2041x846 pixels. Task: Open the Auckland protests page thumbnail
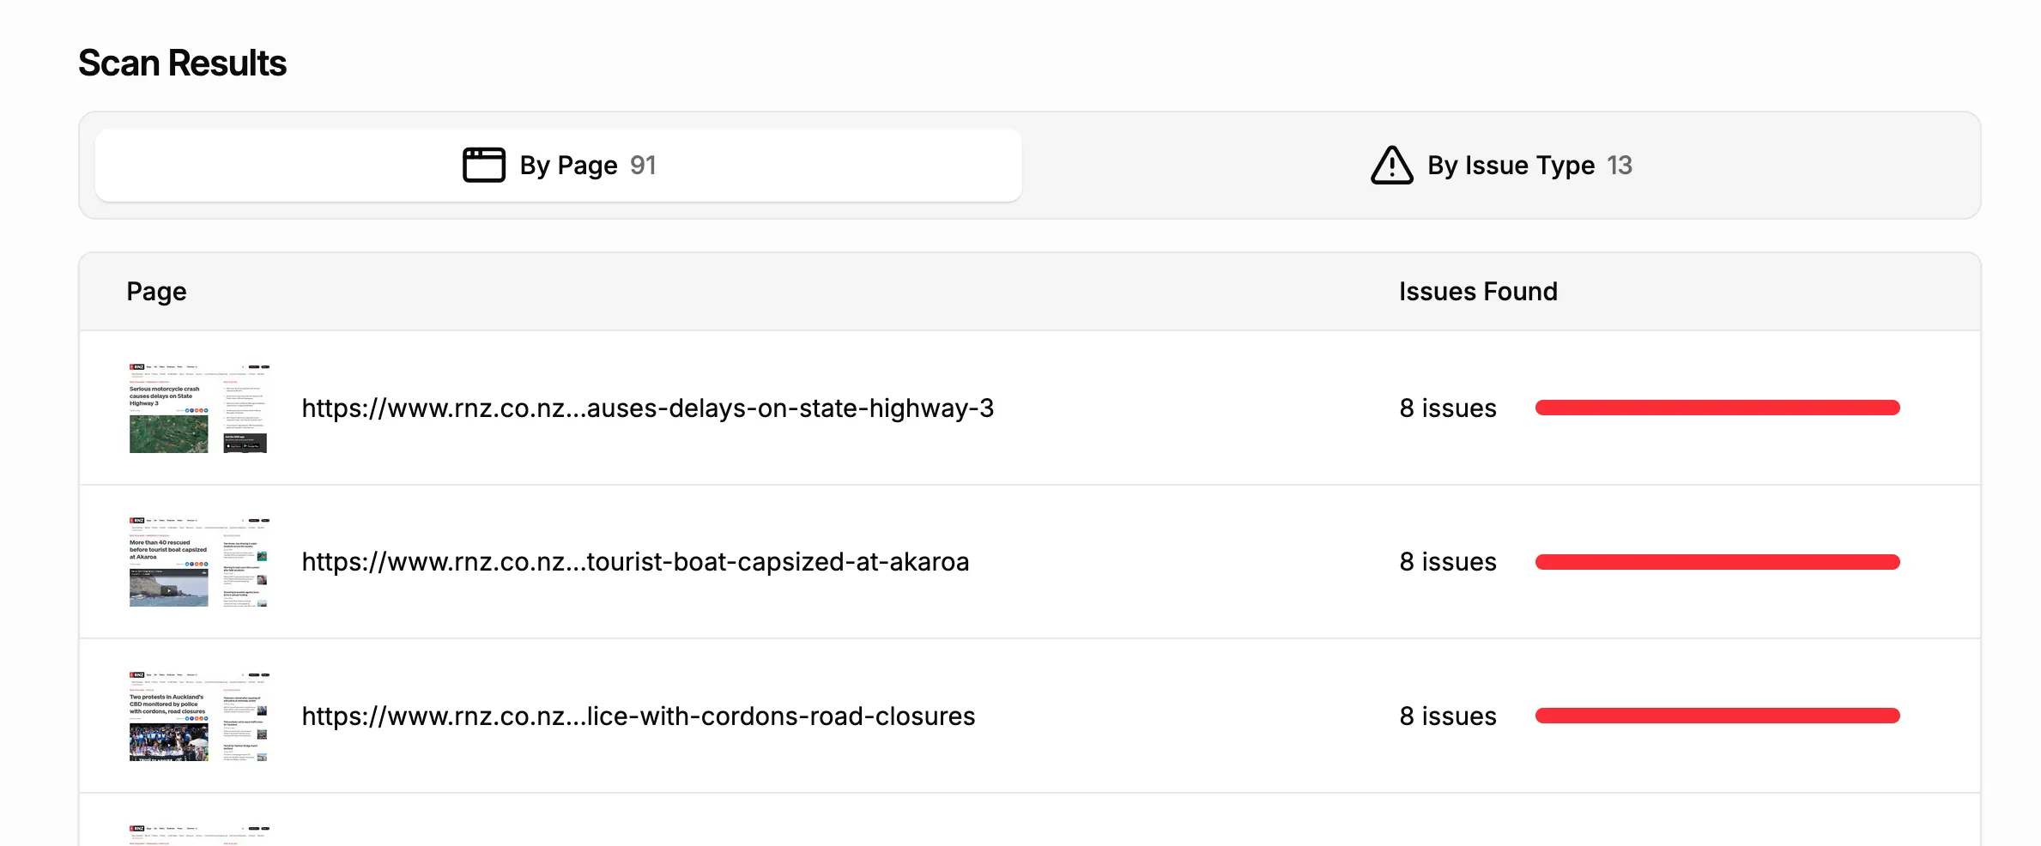(x=198, y=716)
